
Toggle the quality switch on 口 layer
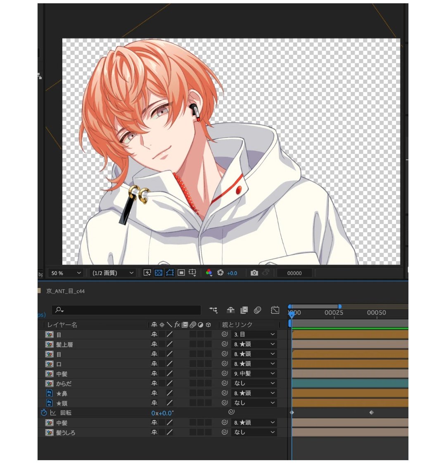coord(170,363)
